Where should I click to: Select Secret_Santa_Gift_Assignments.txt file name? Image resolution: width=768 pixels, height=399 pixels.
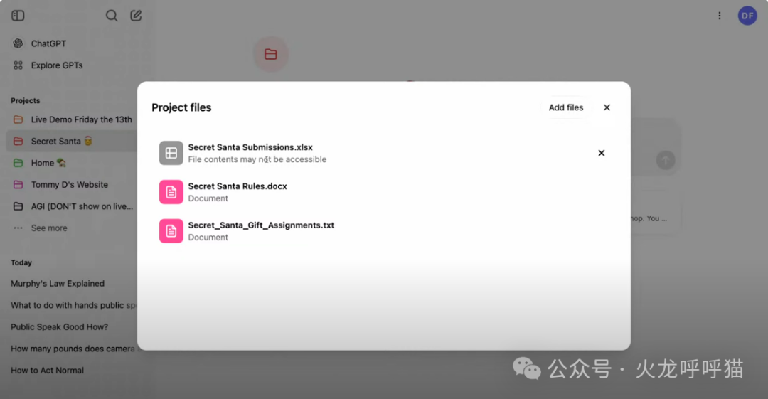261,225
